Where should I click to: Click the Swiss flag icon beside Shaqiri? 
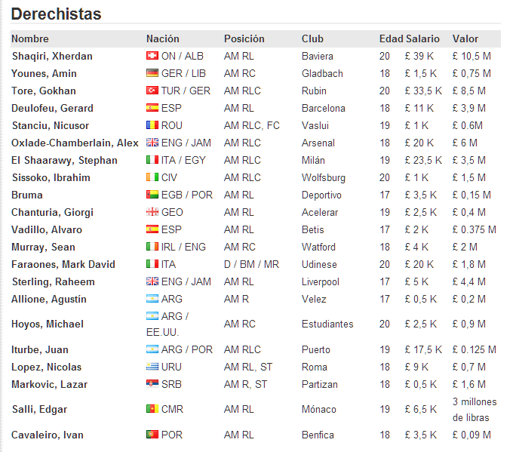pos(152,56)
